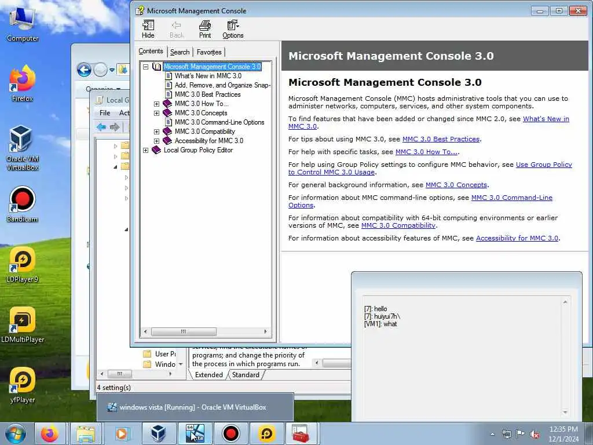Follow the MMC 3.0 Best Practices link
The image size is (593, 445).
(441, 139)
